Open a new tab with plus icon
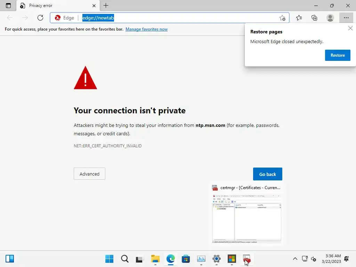The width and height of the screenshot is (356, 267). coord(106,6)
